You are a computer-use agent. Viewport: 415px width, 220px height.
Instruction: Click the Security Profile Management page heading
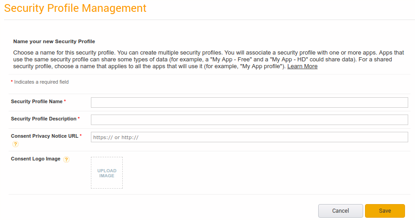coord(75,8)
